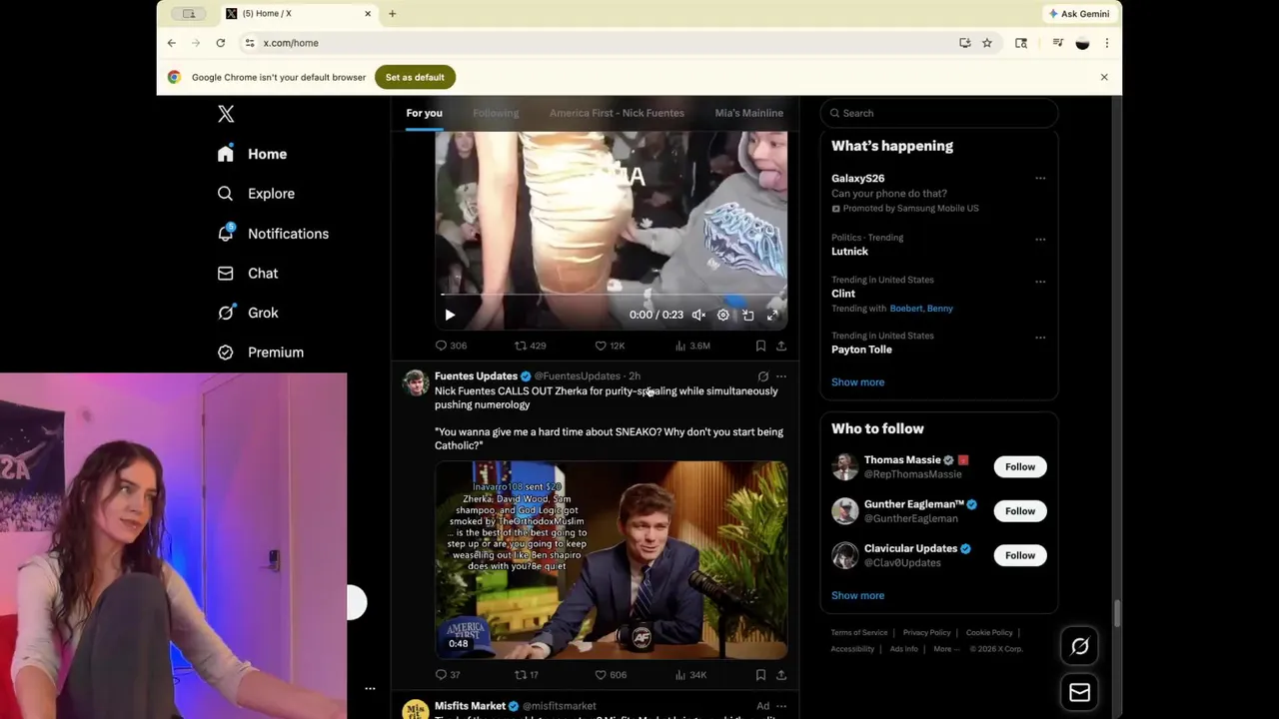Open more options on Fuentes Updates post

pos(781,376)
